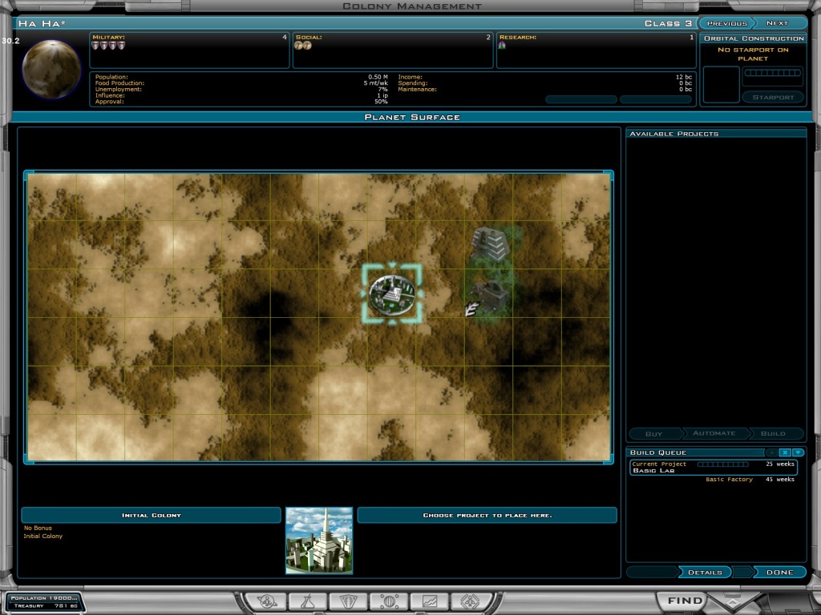Close the Build Queue item with the X button
821x615 pixels.
pyautogui.click(x=785, y=452)
